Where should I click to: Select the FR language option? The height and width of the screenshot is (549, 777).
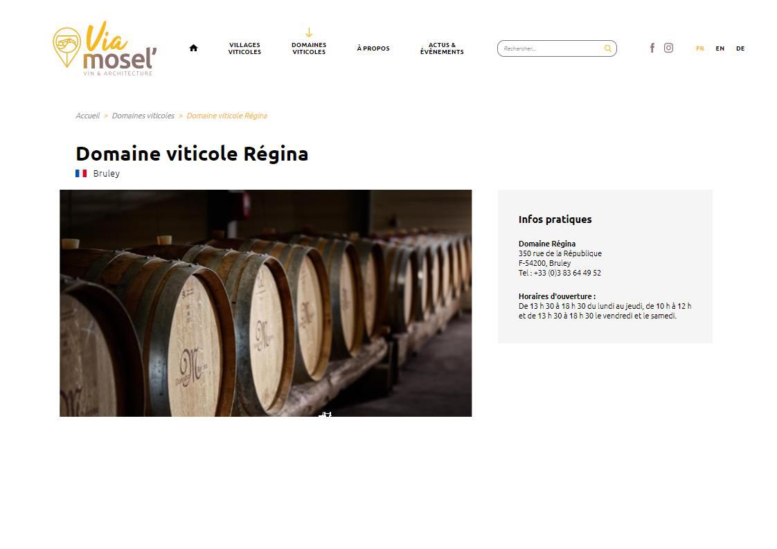click(699, 48)
